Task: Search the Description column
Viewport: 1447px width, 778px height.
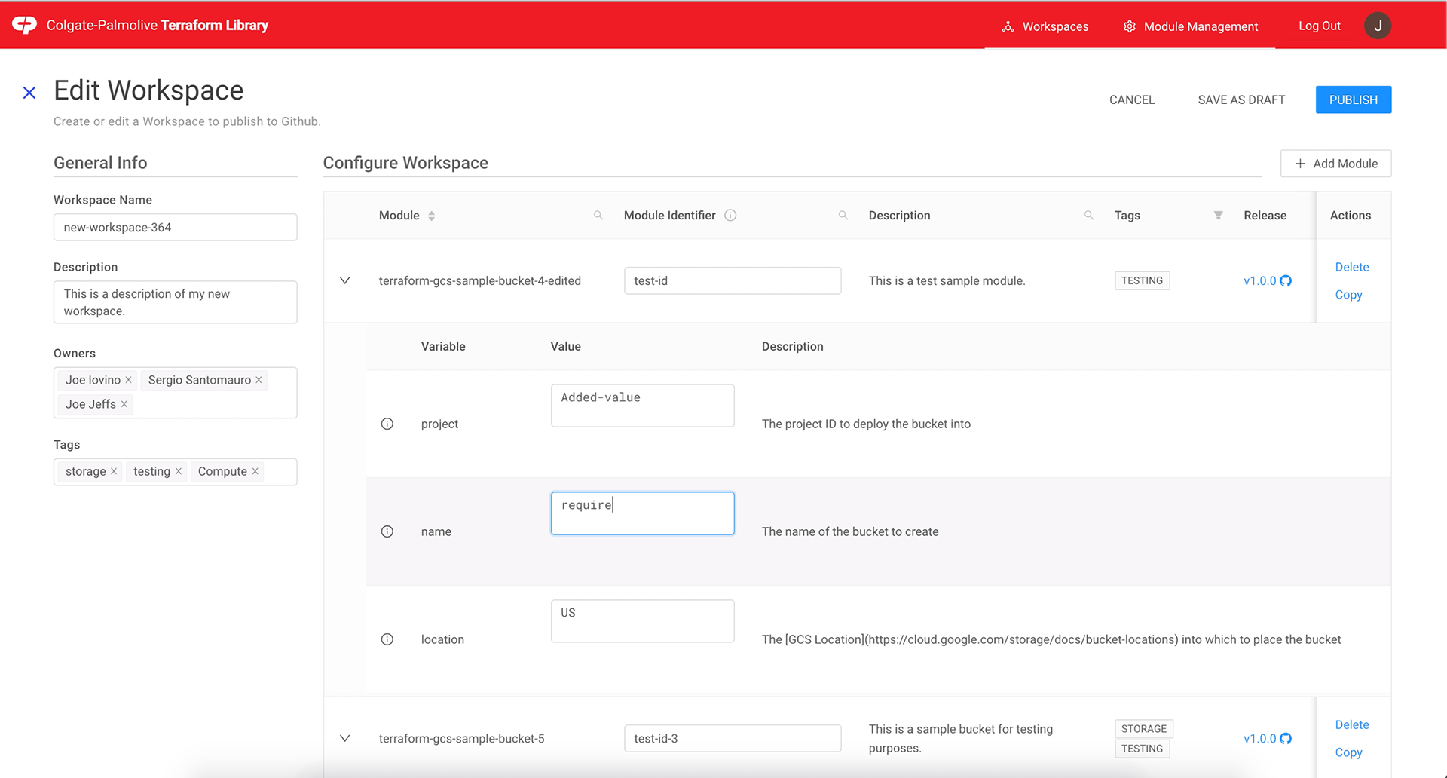Action: (x=1089, y=216)
